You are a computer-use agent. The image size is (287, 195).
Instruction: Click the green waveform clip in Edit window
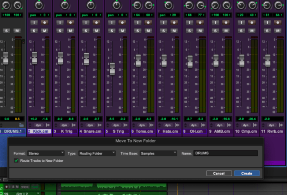[114, 187]
